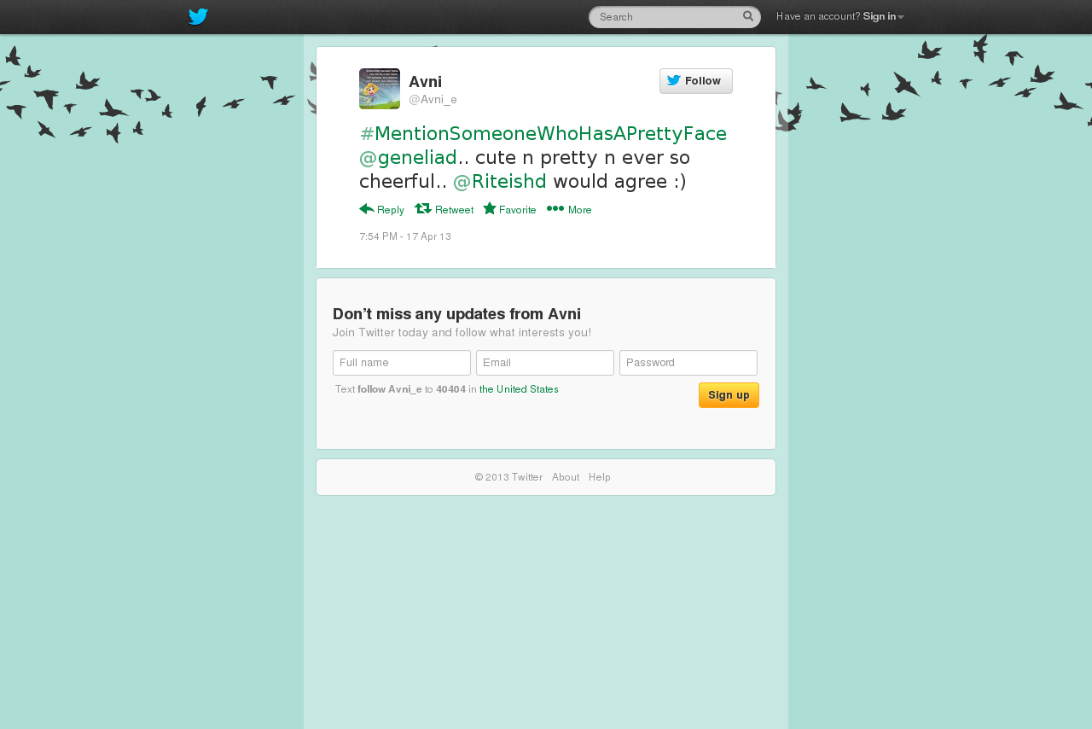
Task: Open the #MentionSomeoneWhoHasAPrettyFace hashtag
Action: click(543, 134)
